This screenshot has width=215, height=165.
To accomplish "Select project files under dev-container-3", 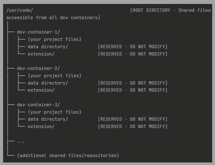I will pos(54,112).
